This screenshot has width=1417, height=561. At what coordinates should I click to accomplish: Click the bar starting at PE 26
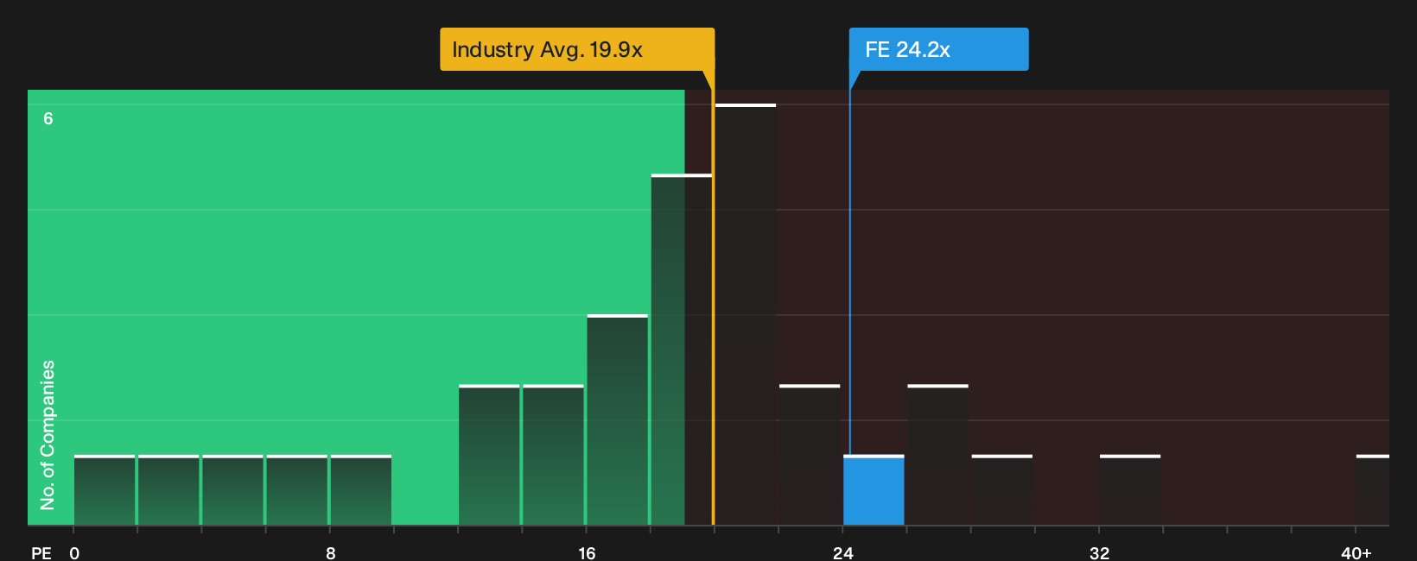click(937, 455)
